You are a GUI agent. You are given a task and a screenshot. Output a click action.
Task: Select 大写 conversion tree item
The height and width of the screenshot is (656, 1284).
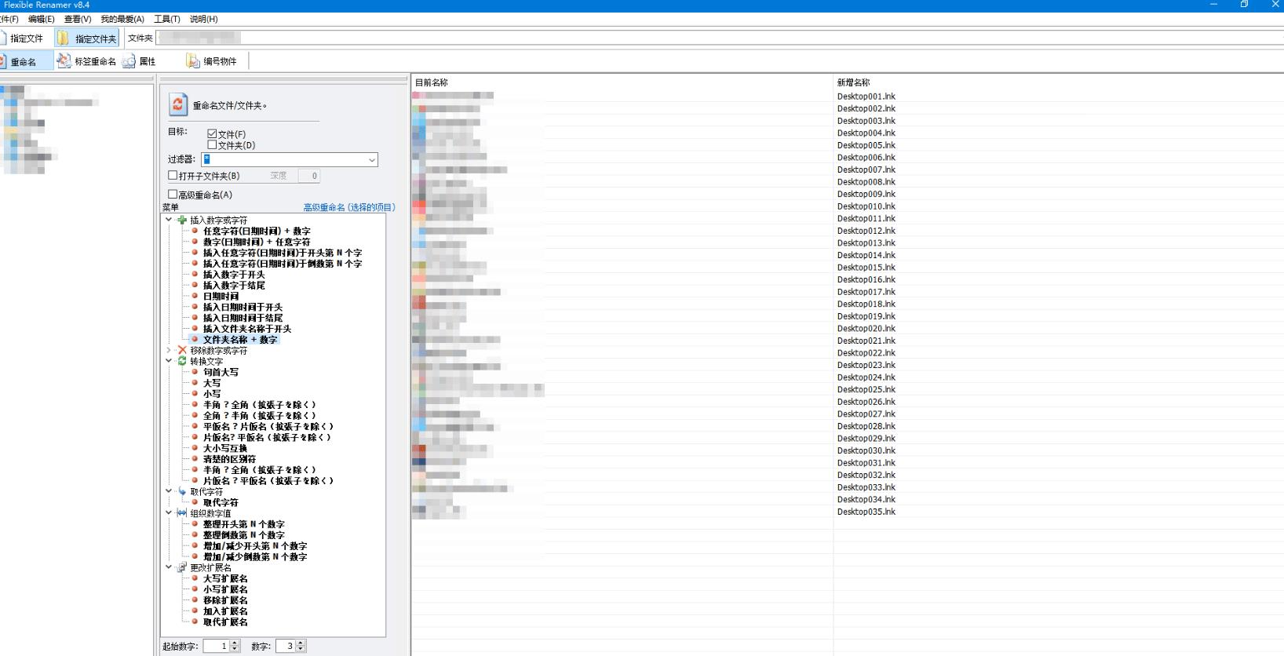pos(212,384)
